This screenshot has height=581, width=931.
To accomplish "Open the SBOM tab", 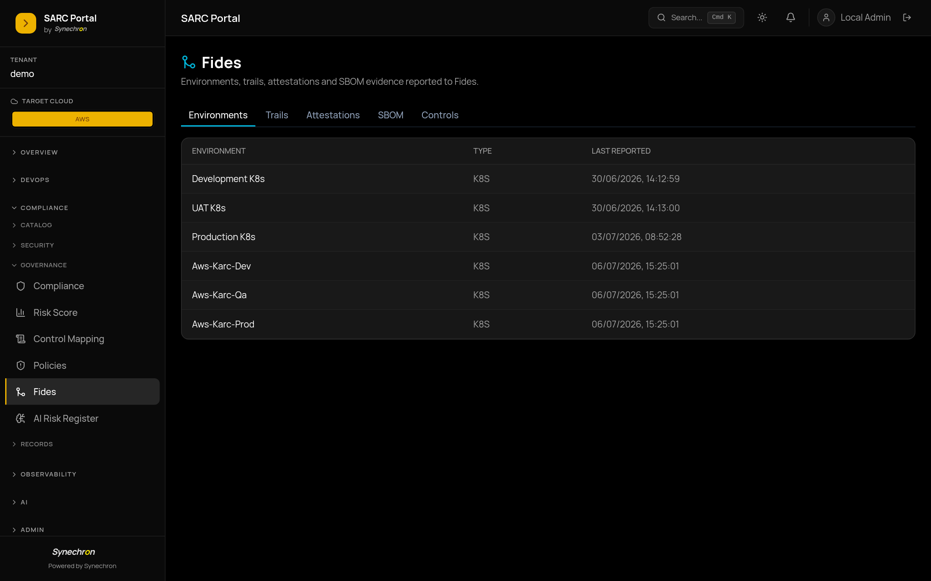I will (391, 115).
